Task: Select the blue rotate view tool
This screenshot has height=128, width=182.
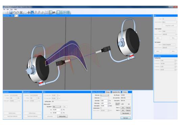Action: [32, 12]
